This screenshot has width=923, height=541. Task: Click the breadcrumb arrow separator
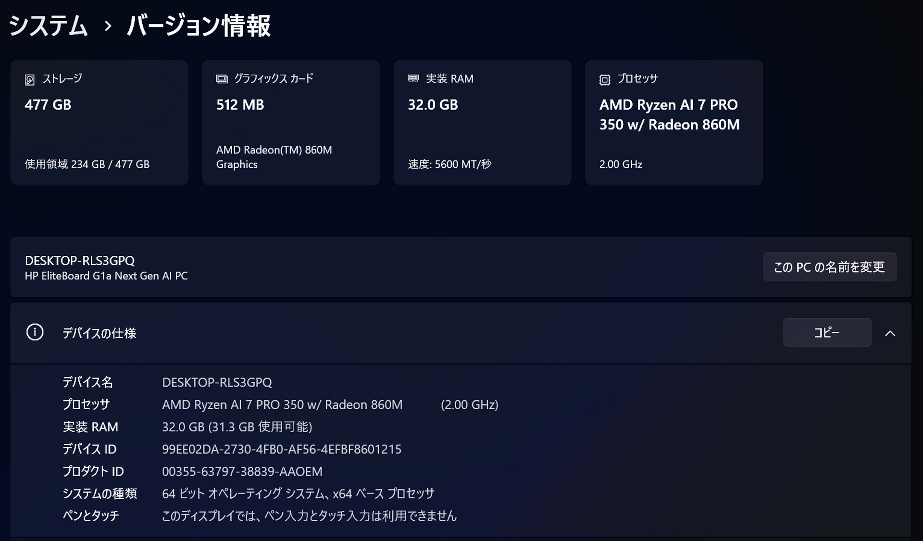point(108,26)
